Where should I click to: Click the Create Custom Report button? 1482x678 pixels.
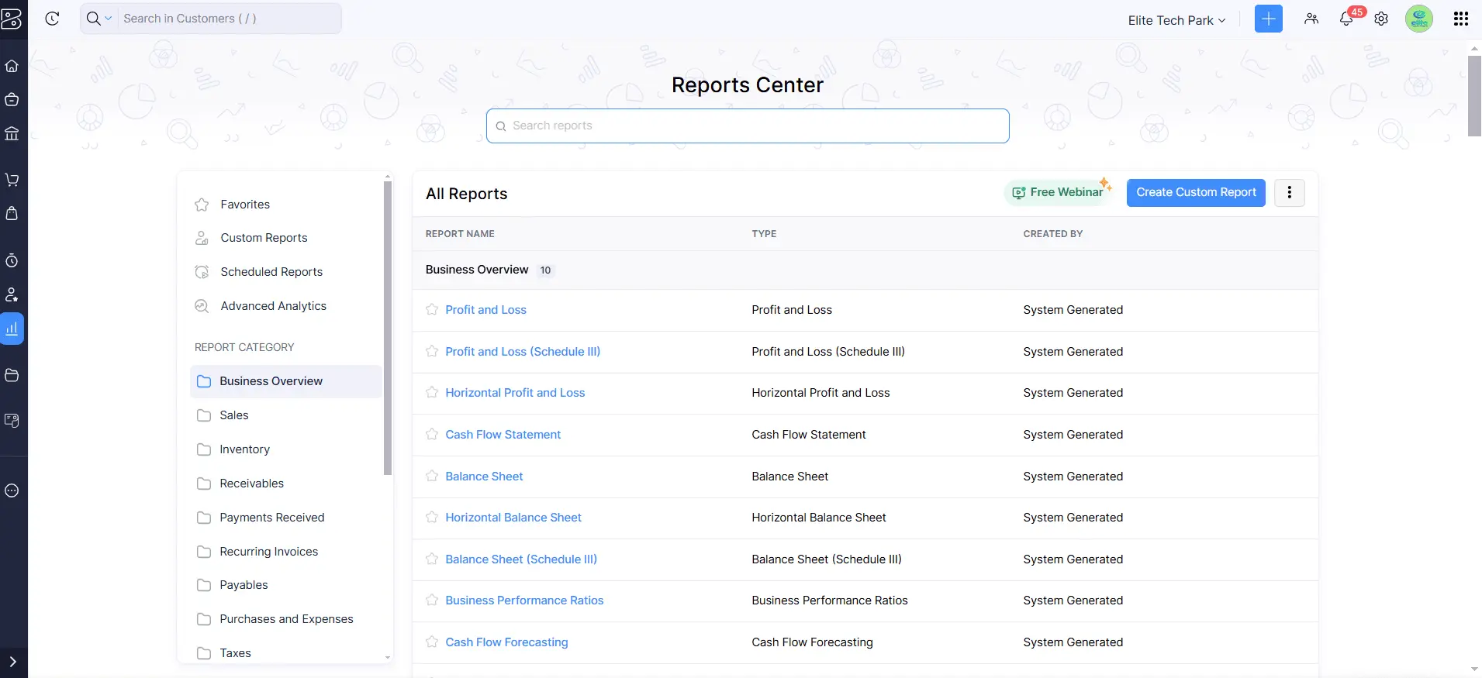[x=1195, y=192]
